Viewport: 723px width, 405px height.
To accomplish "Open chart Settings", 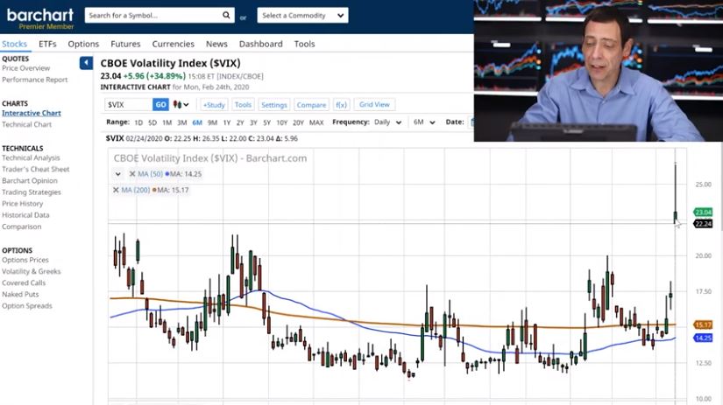I will click(x=274, y=104).
